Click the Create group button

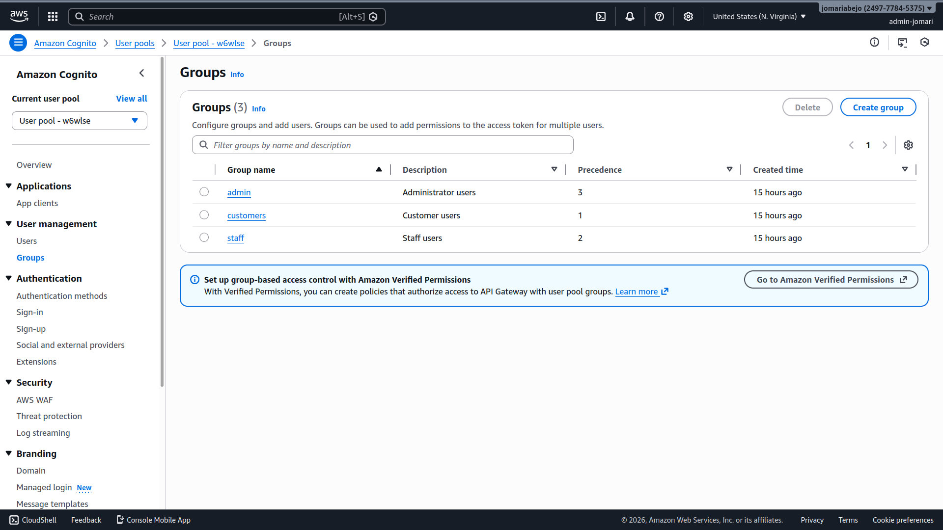[878, 107]
